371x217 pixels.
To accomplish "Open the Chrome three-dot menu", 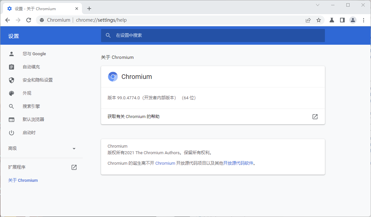I will (x=363, y=20).
